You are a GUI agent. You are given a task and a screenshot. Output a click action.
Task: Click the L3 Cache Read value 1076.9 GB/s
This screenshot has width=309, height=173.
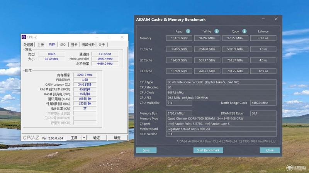(179, 71)
